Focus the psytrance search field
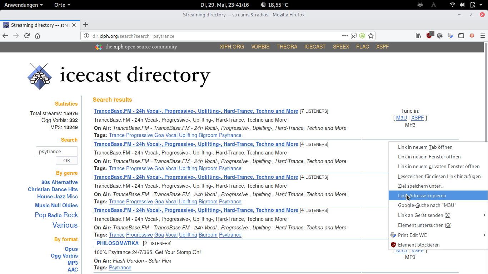This screenshot has height=274, width=488. point(57,151)
